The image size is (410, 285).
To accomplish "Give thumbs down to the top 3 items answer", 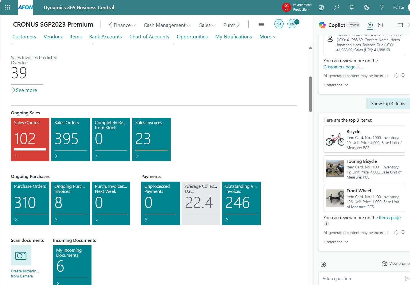I will point(403,232).
